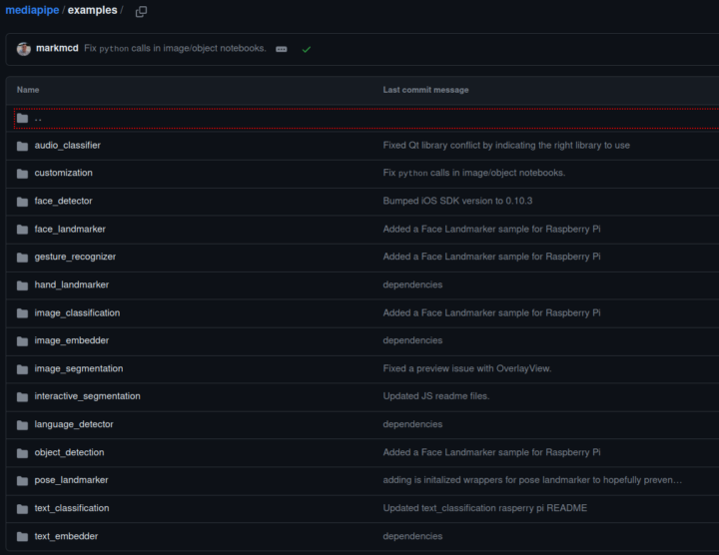
Task: Open the pose_landmarker folder
Action: pos(71,480)
